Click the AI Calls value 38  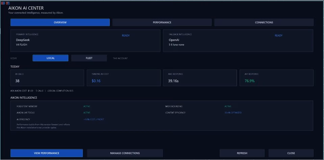(17, 81)
